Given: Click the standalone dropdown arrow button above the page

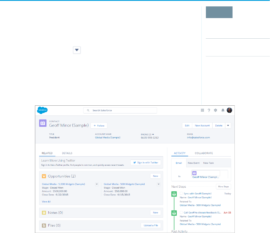Looking at the screenshot, I should coord(77,50).
